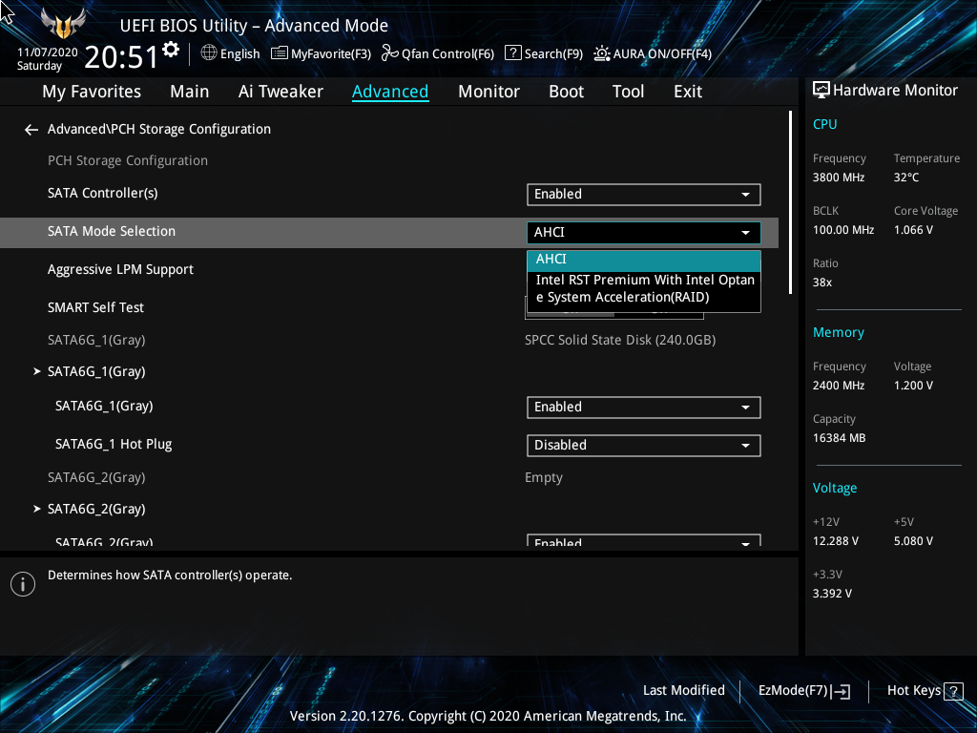
Task: Click the vertical scrollbar of the settings list
Action: (x=790, y=202)
